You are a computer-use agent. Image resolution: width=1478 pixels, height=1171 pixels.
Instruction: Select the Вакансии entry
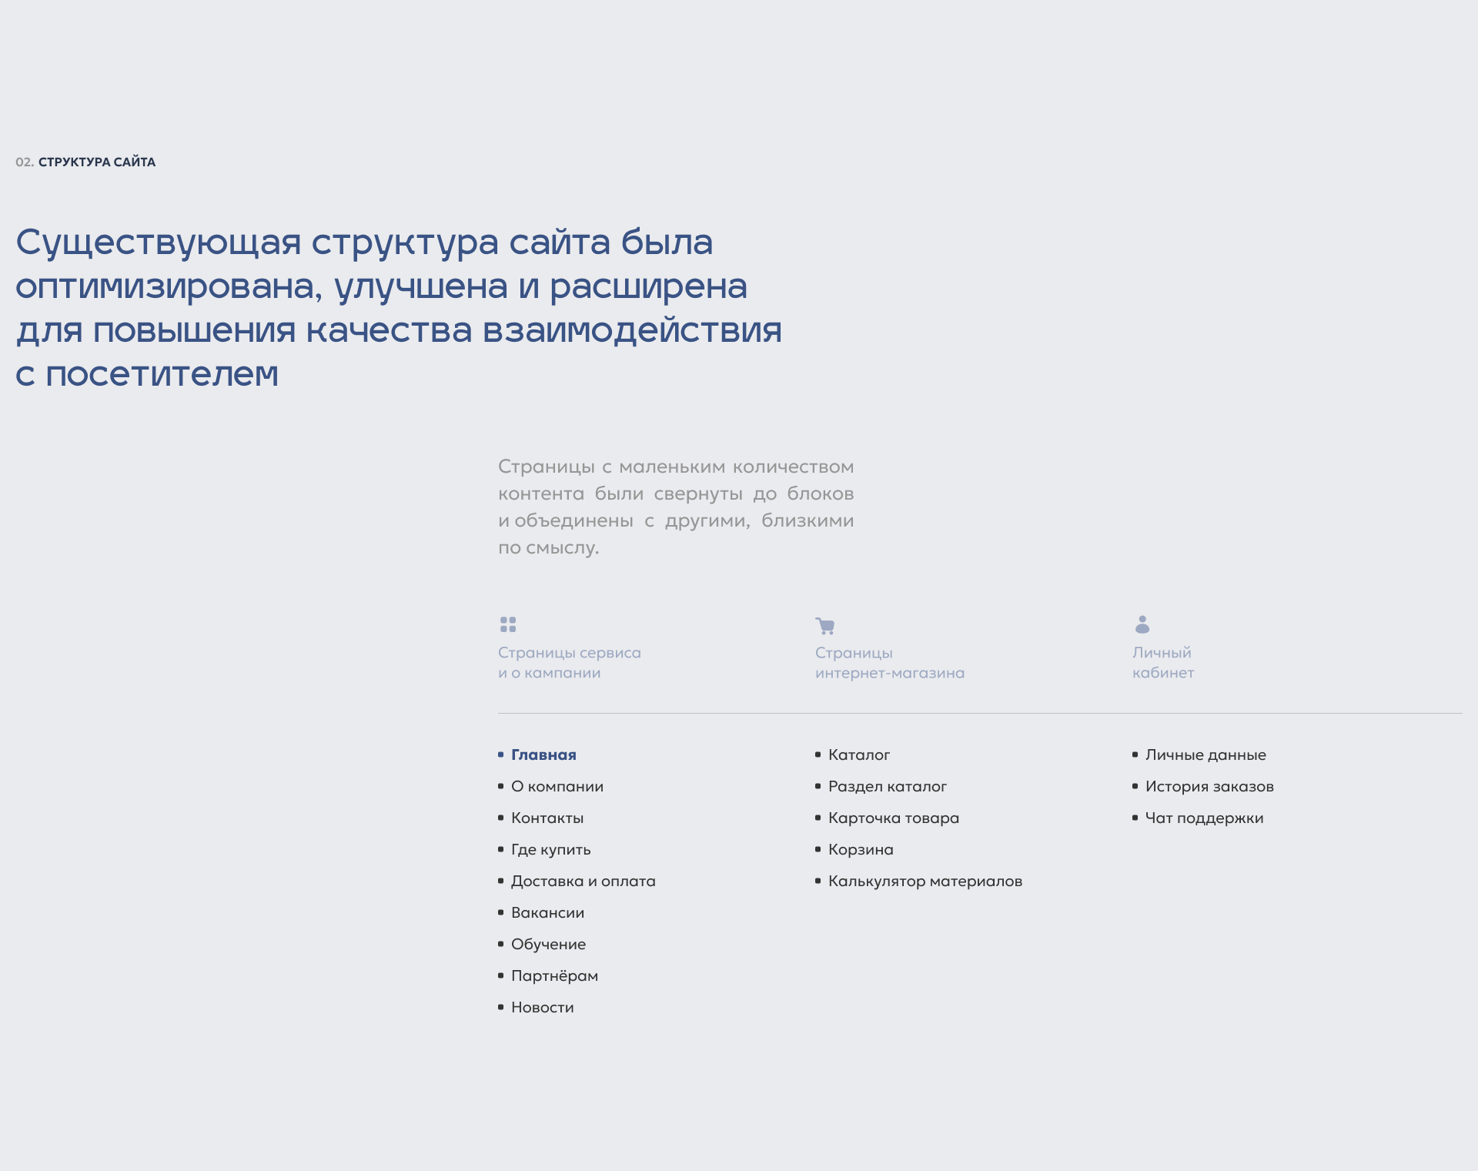[547, 913]
